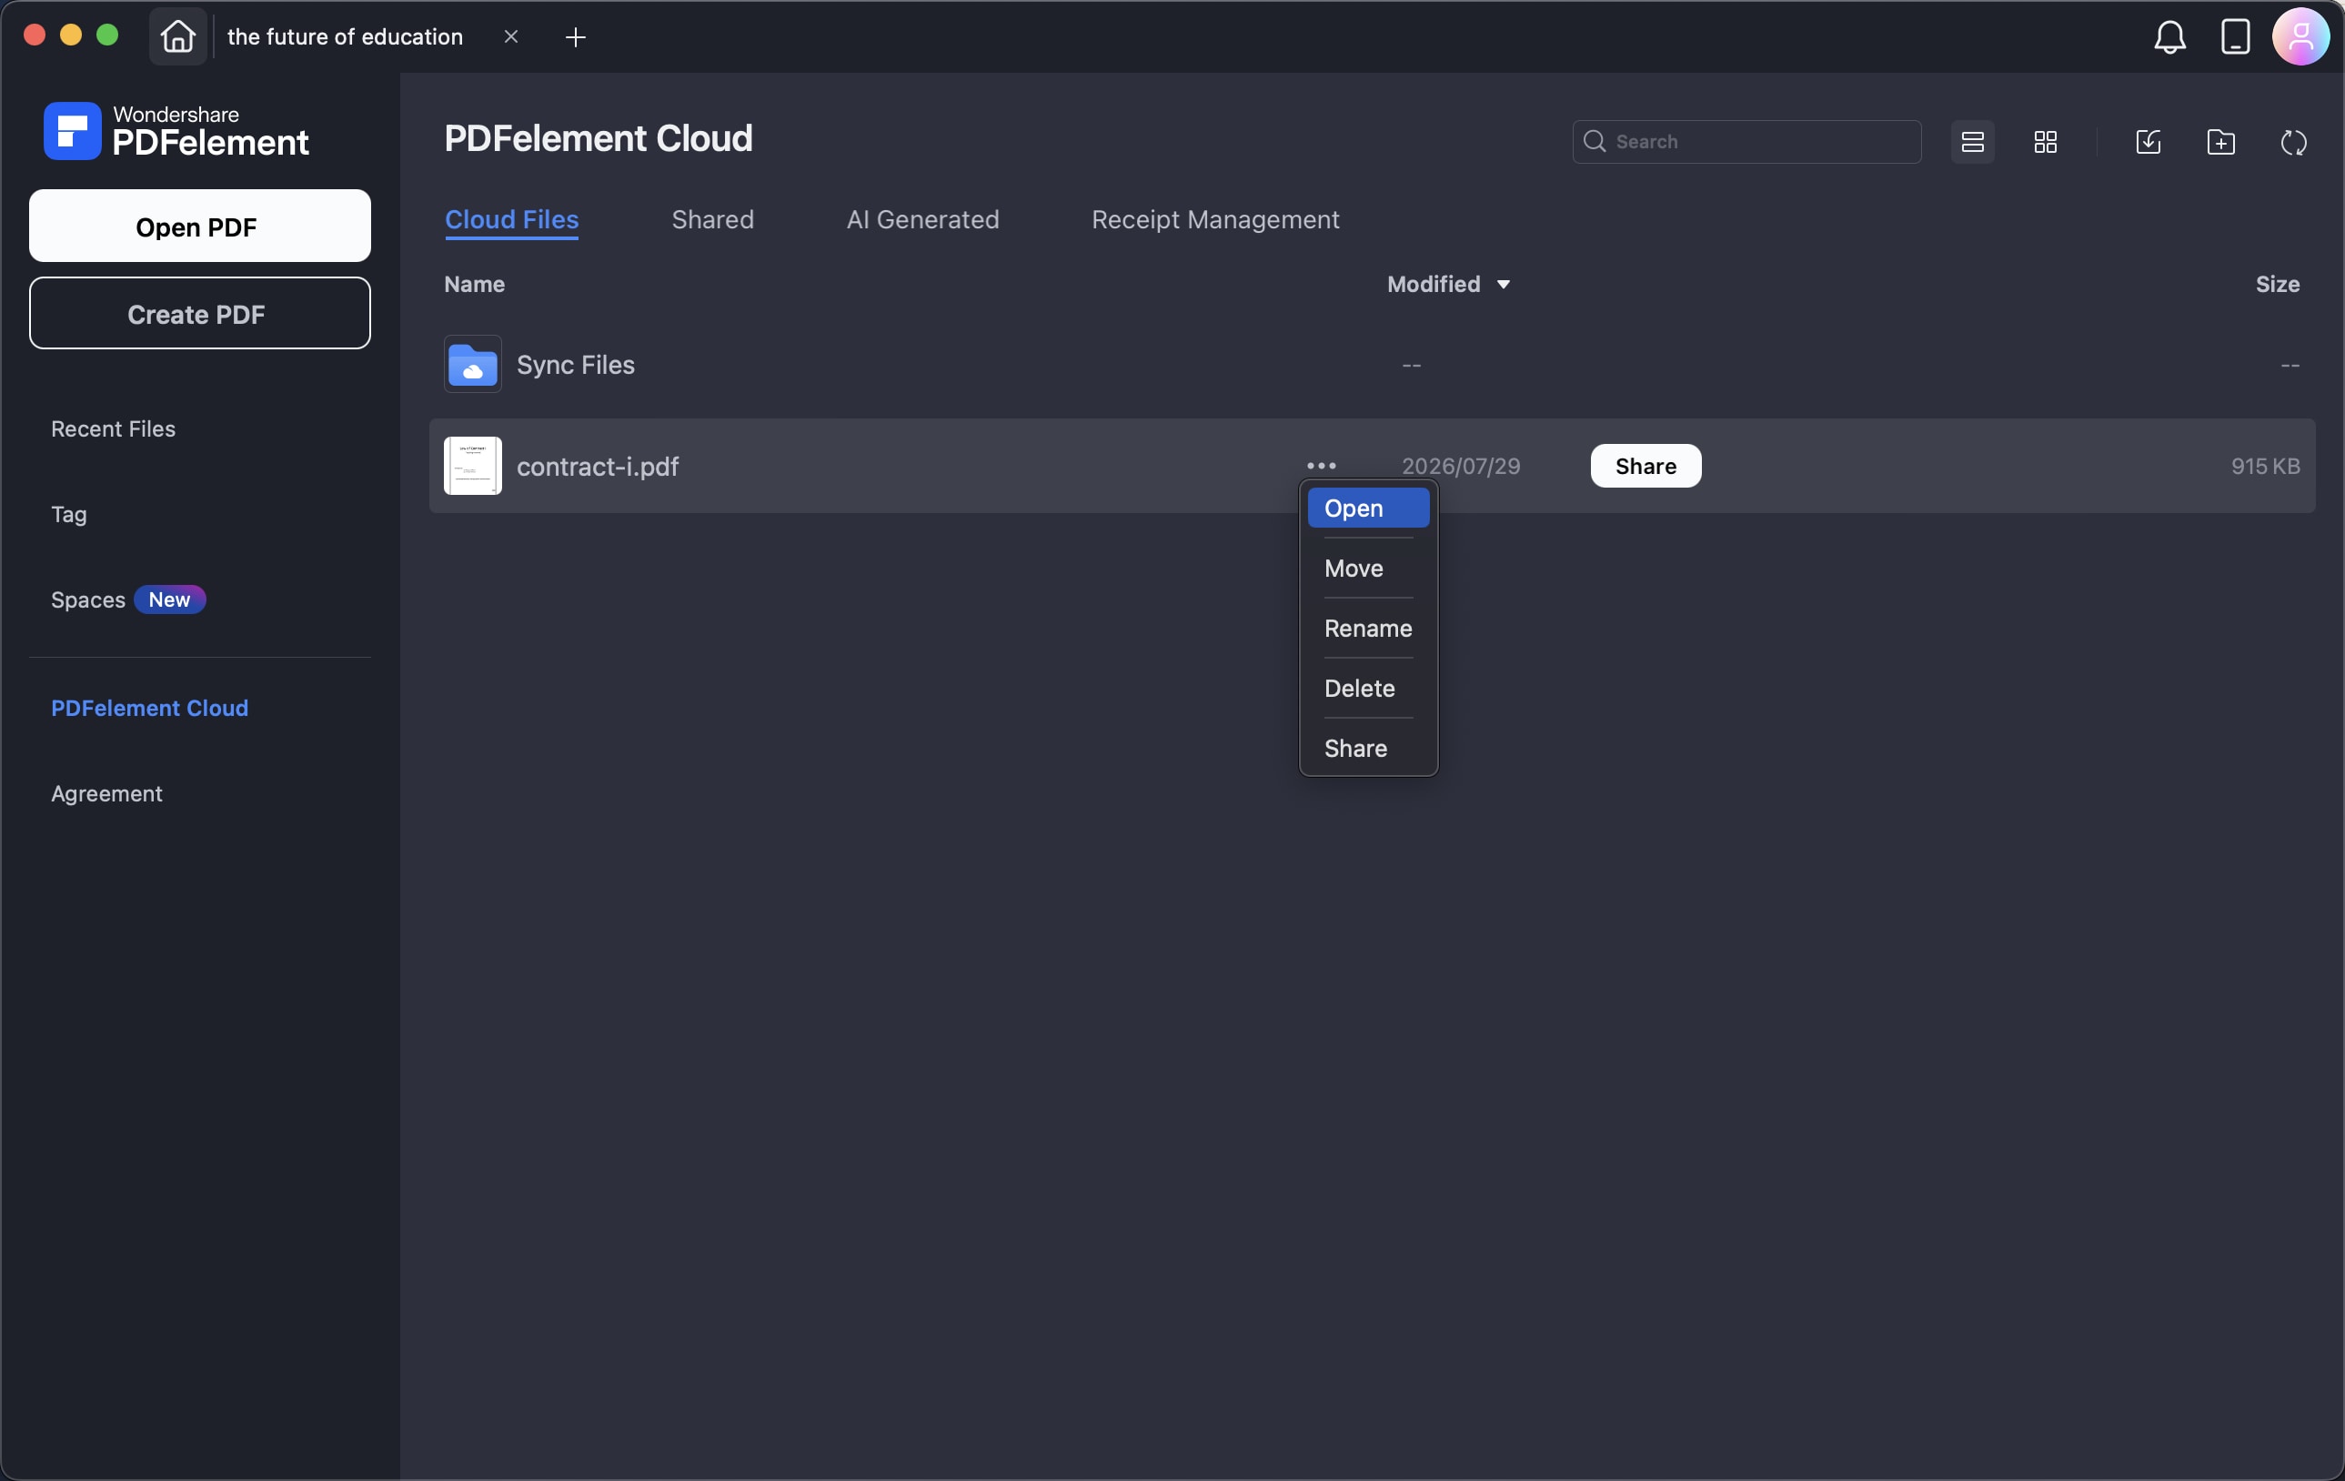Choose Share from the context menu
2345x1481 pixels.
click(x=1367, y=749)
